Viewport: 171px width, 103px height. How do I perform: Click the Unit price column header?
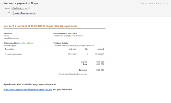click(73, 49)
